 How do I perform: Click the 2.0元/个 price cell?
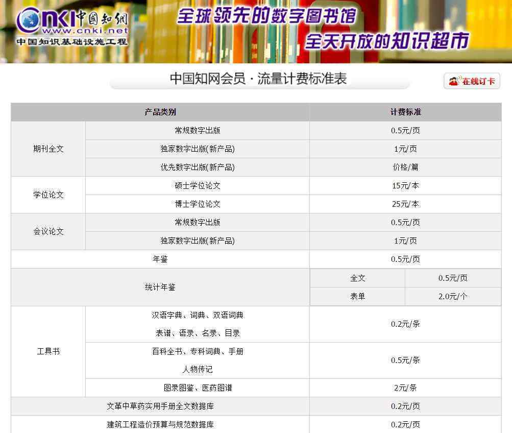(453, 296)
